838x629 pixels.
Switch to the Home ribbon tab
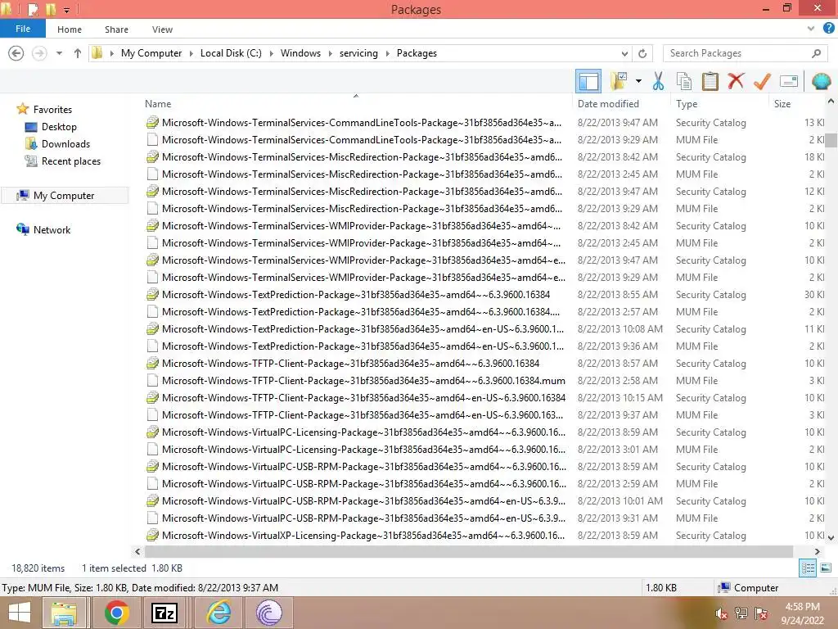70,29
